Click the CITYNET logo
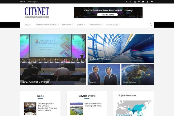Image resolution: width=174 pixels, height=116 pixels. pos(37,12)
